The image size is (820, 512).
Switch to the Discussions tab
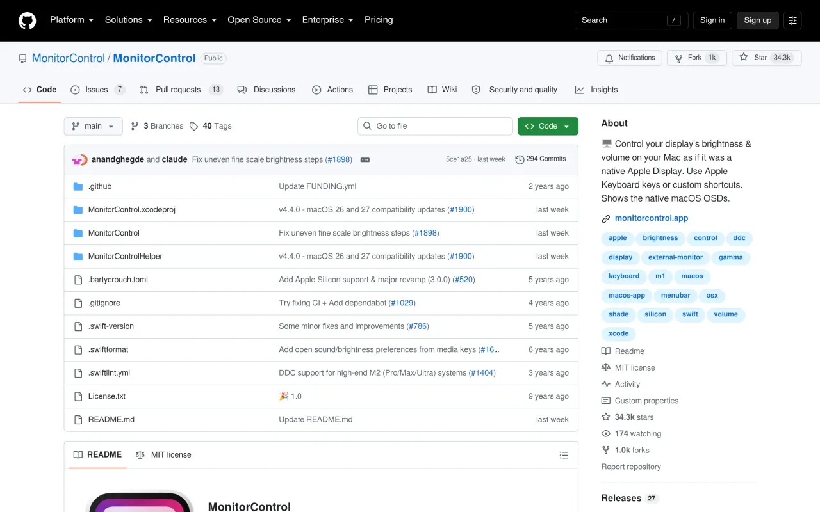tap(266, 90)
